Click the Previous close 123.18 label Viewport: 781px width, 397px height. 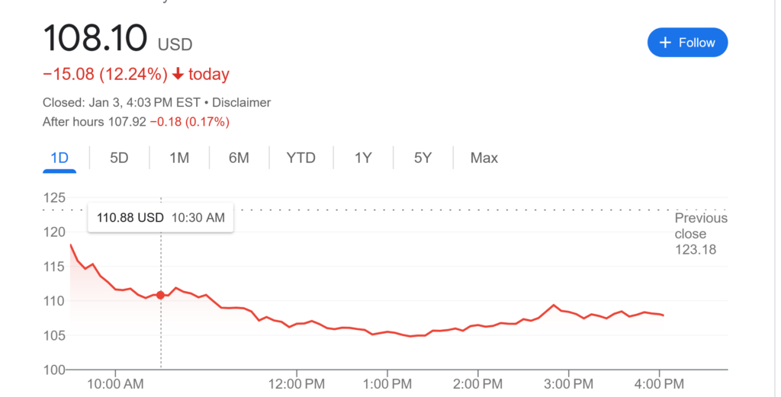coord(700,234)
